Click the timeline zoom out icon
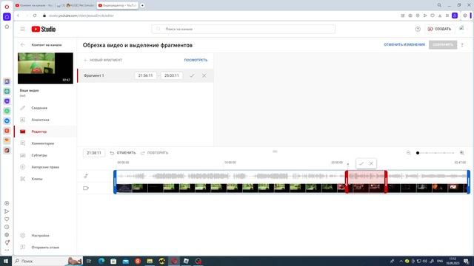The image size is (474, 266). click(408, 153)
